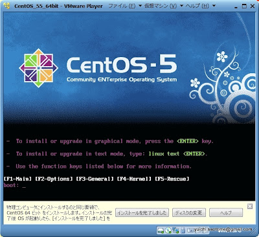Click the インストールを完了しました button
Screen dimensions: 259x237
coord(142,212)
